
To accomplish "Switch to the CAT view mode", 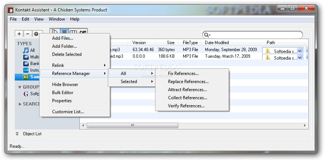I will pos(83,32).
